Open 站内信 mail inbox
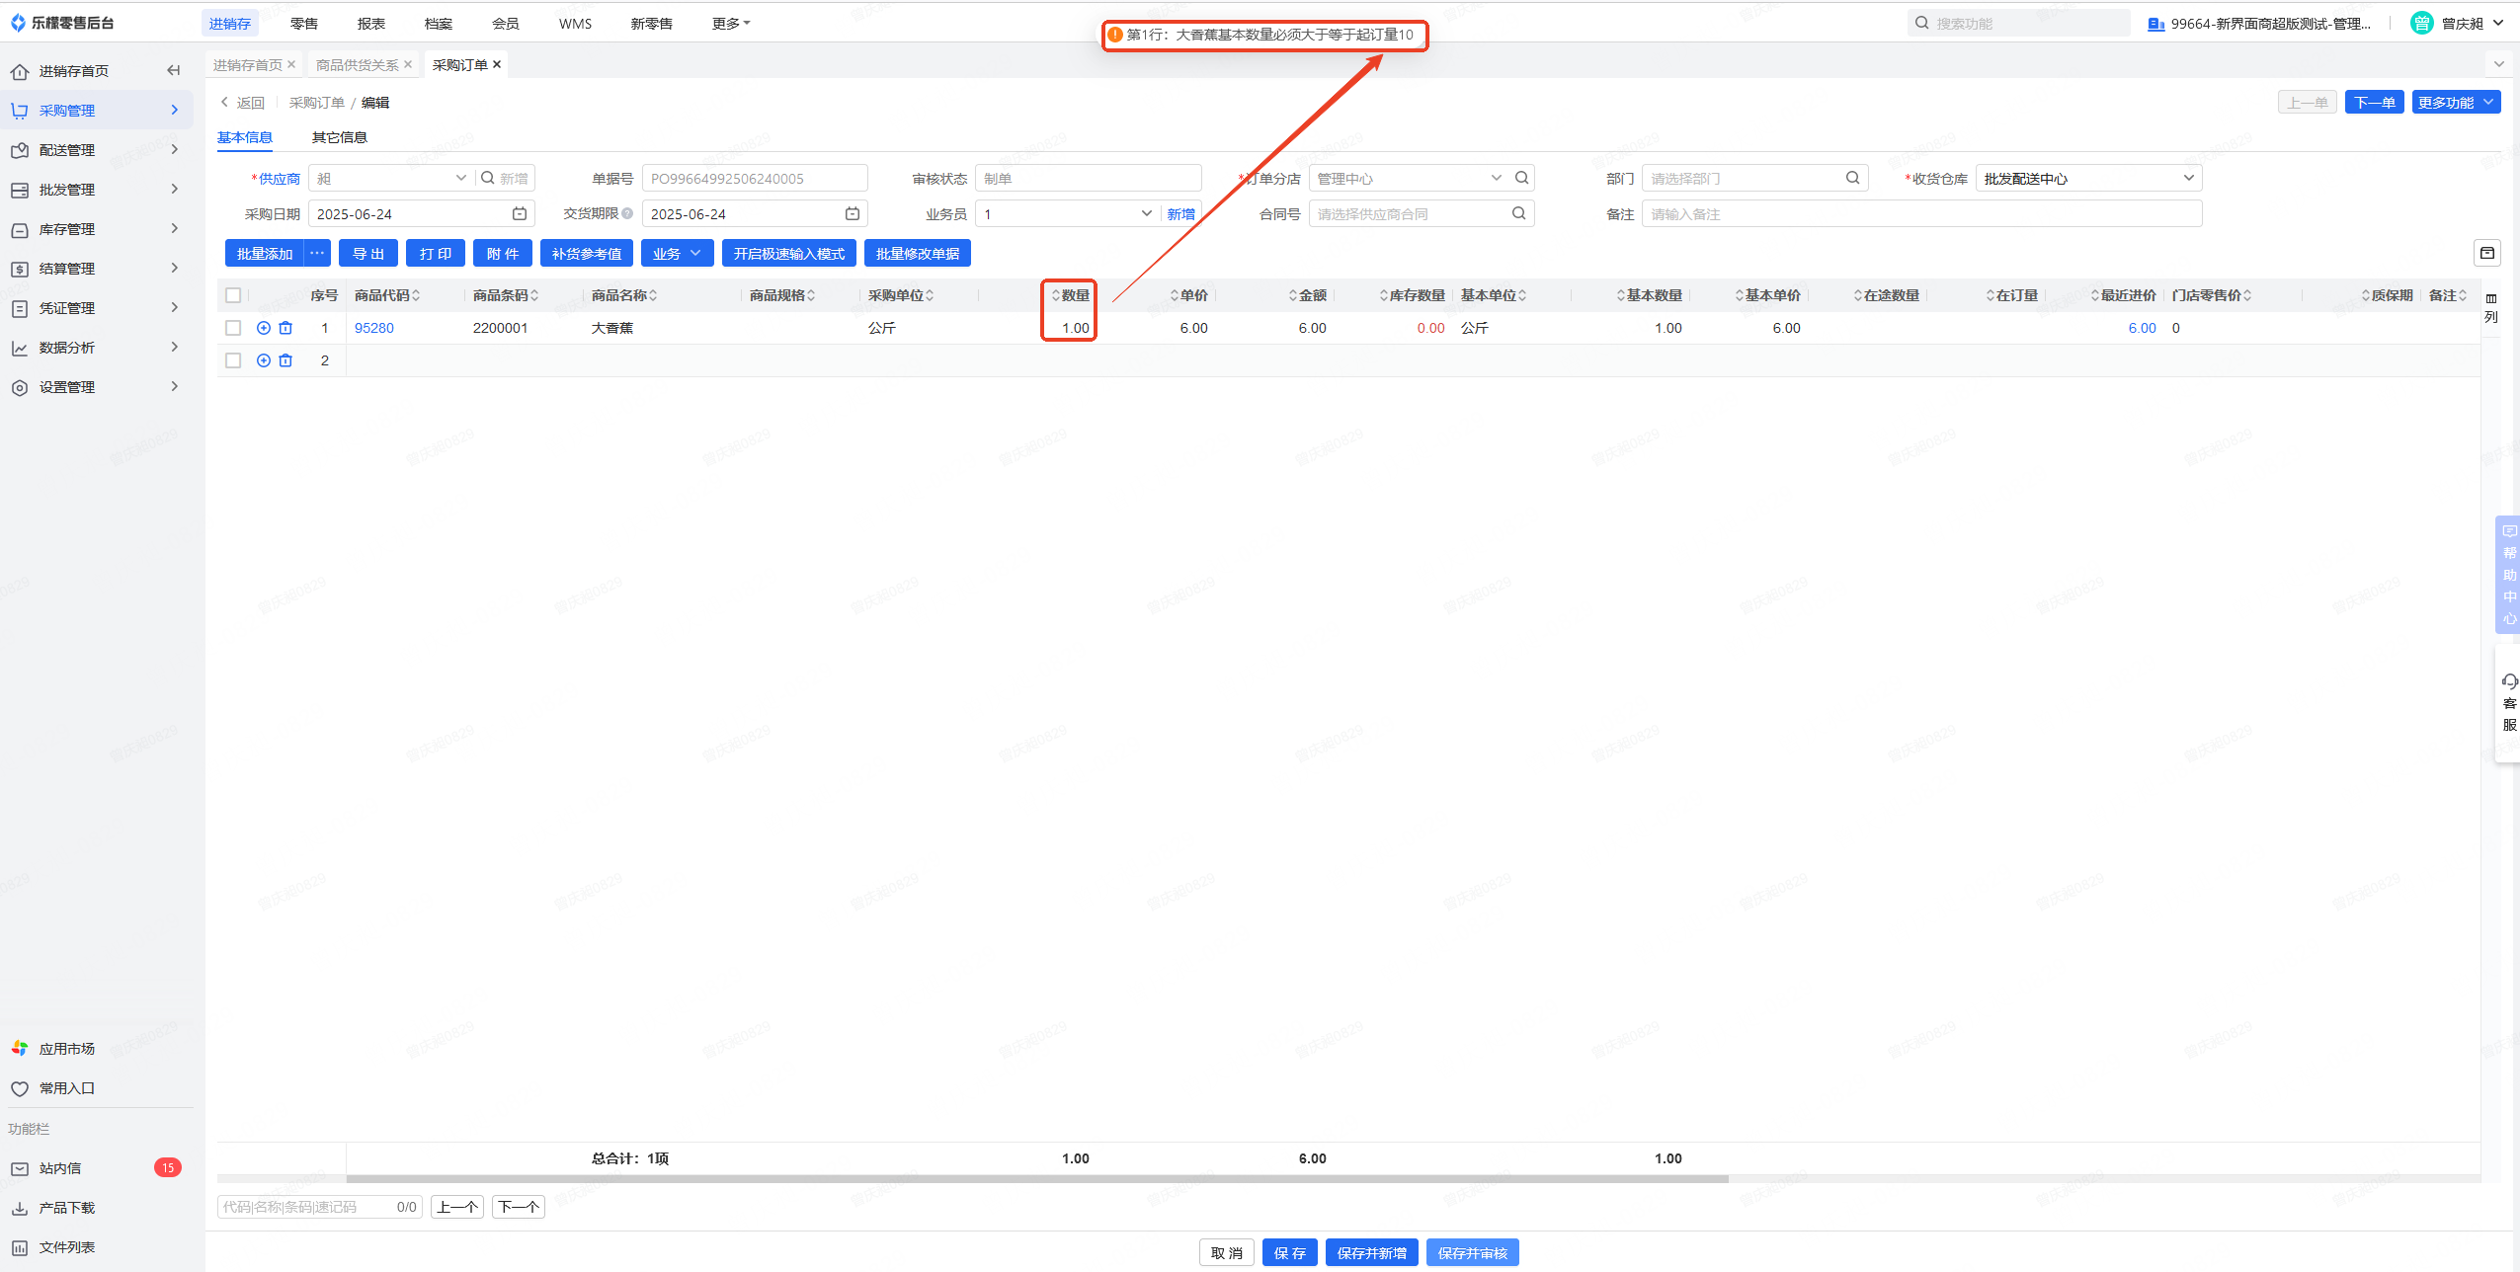 tap(59, 1168)
